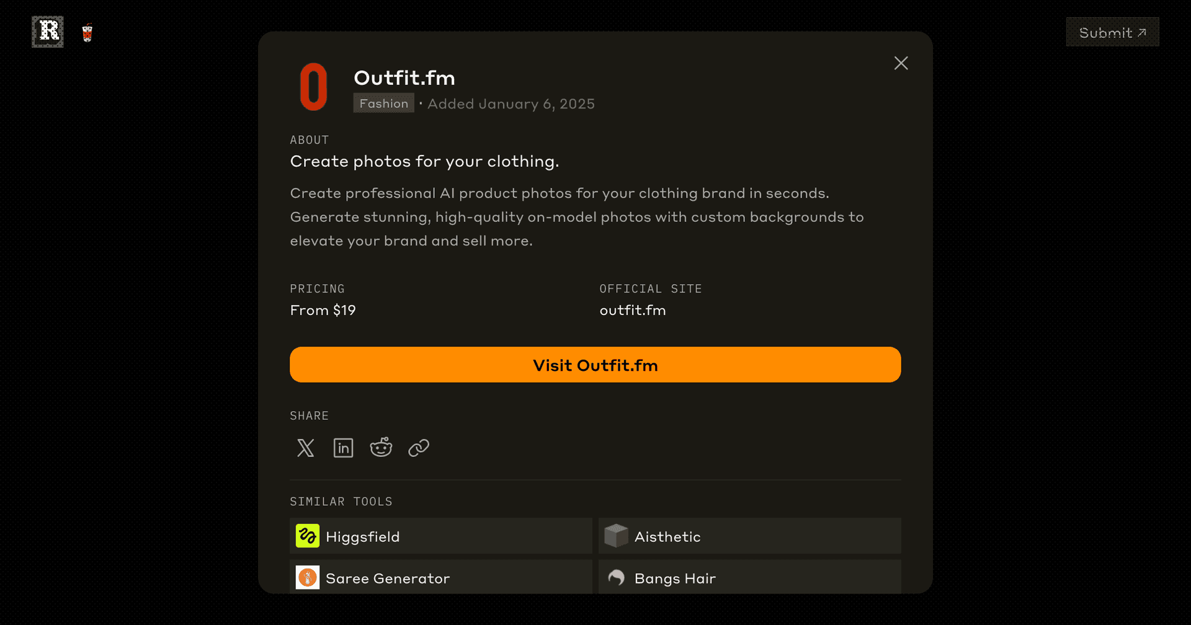Click the Reddit share icon
The width and height of the screenshot is (1191, 625).
(x=381, y=447)
